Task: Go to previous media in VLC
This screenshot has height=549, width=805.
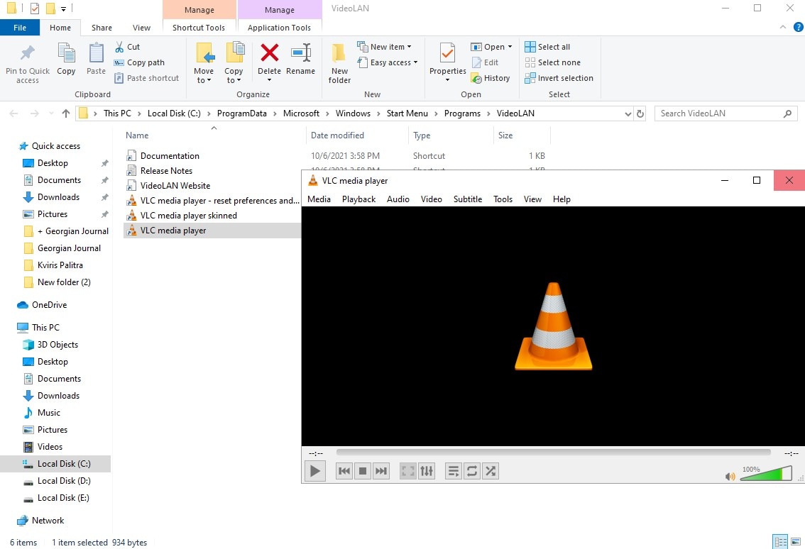Action: click(344, 471)
